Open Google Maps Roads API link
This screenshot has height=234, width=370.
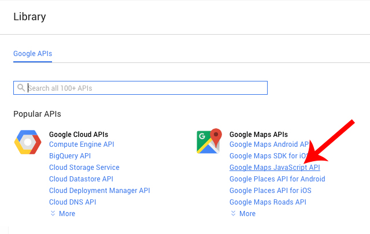(268, 202)
